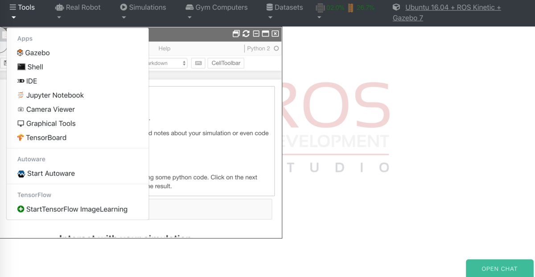Start the Jupyter Notebook app
This screenshot has width=535, height=277.
(x=55, y=95)
